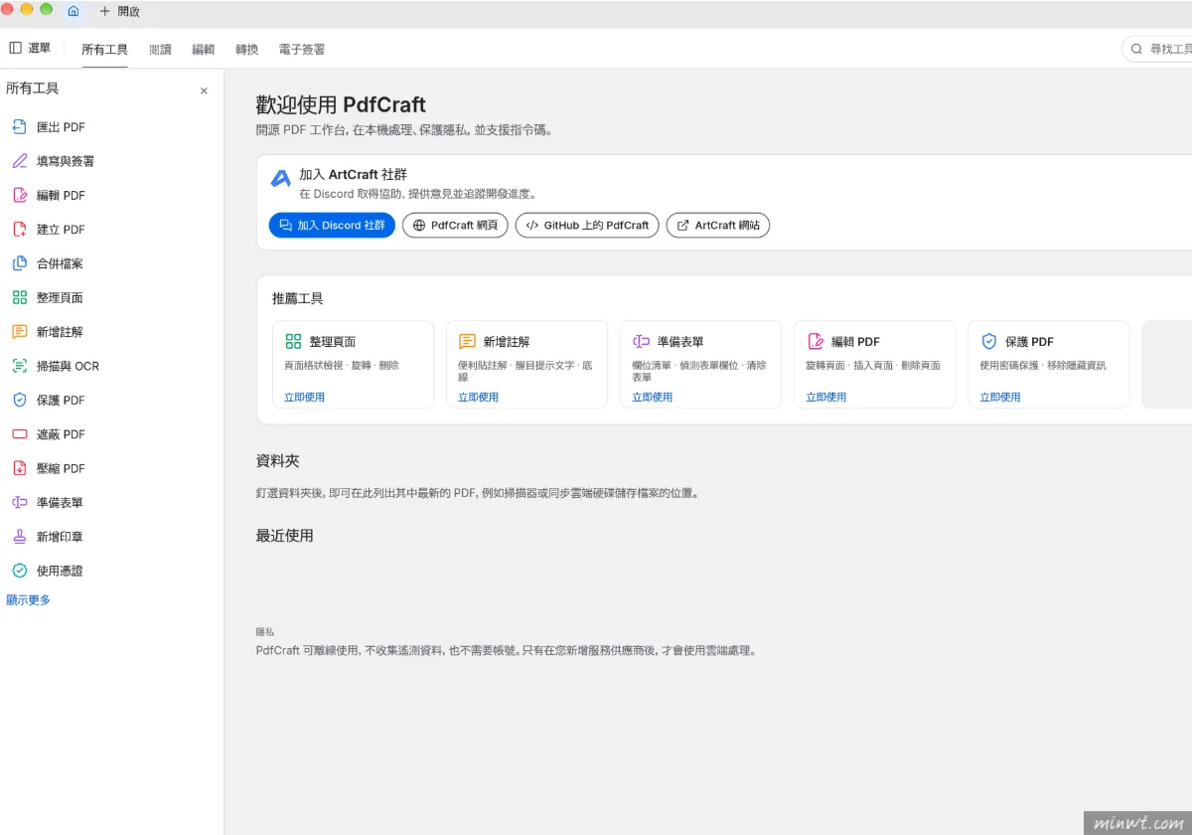Viewport: 1192px width, 835px height.
Task: Toggle the 選單 sidebar menu
Action: (x=30, y=48)
